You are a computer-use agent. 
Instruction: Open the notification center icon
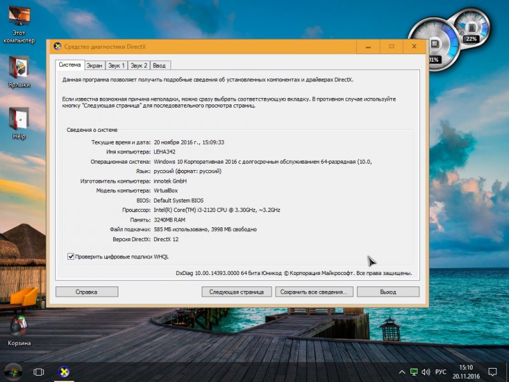click(492, 372)
